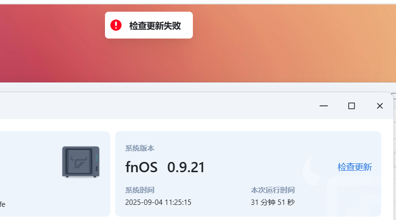396x220 pixels.
Task: Click the fnOS text in version card
Action: pos(142,167)
